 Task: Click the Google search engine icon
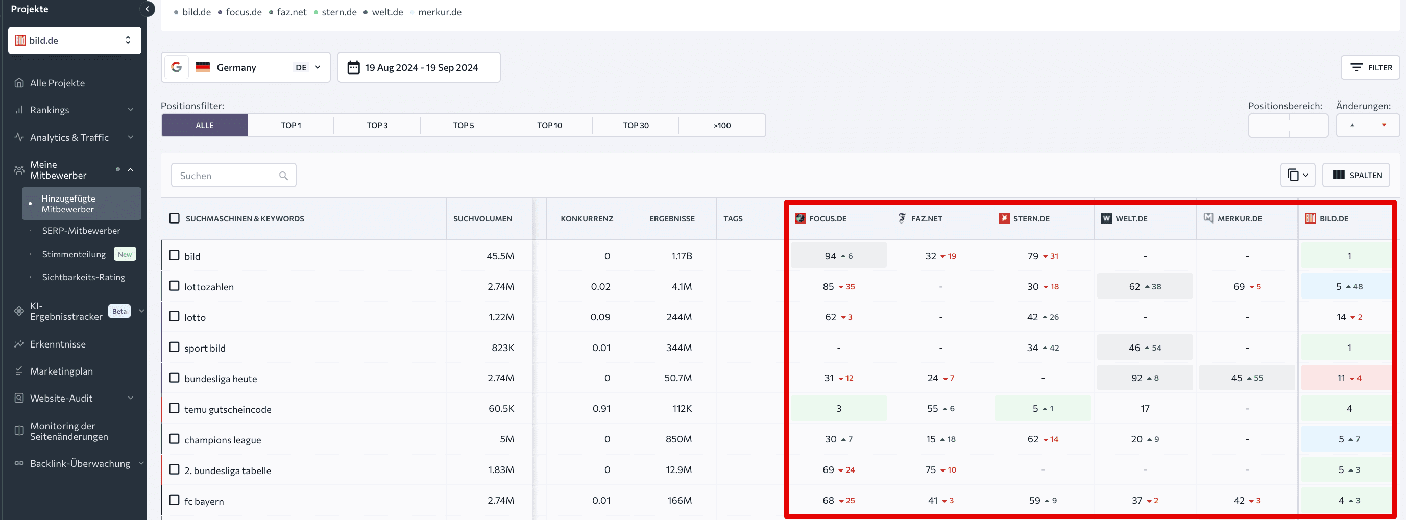click(176, 68)
